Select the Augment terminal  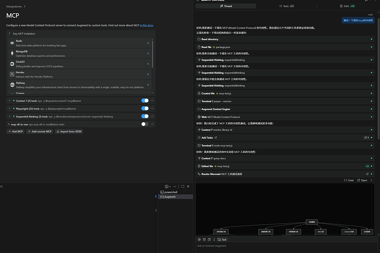pos(176,197)
